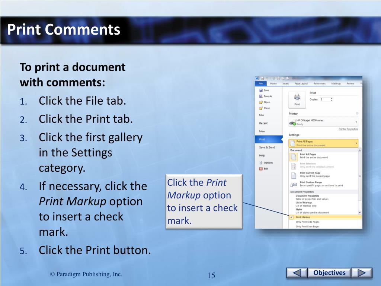Open the Printer Properties link
The height and width of the screenshot is (286, 381).
(x=348, y=129)
